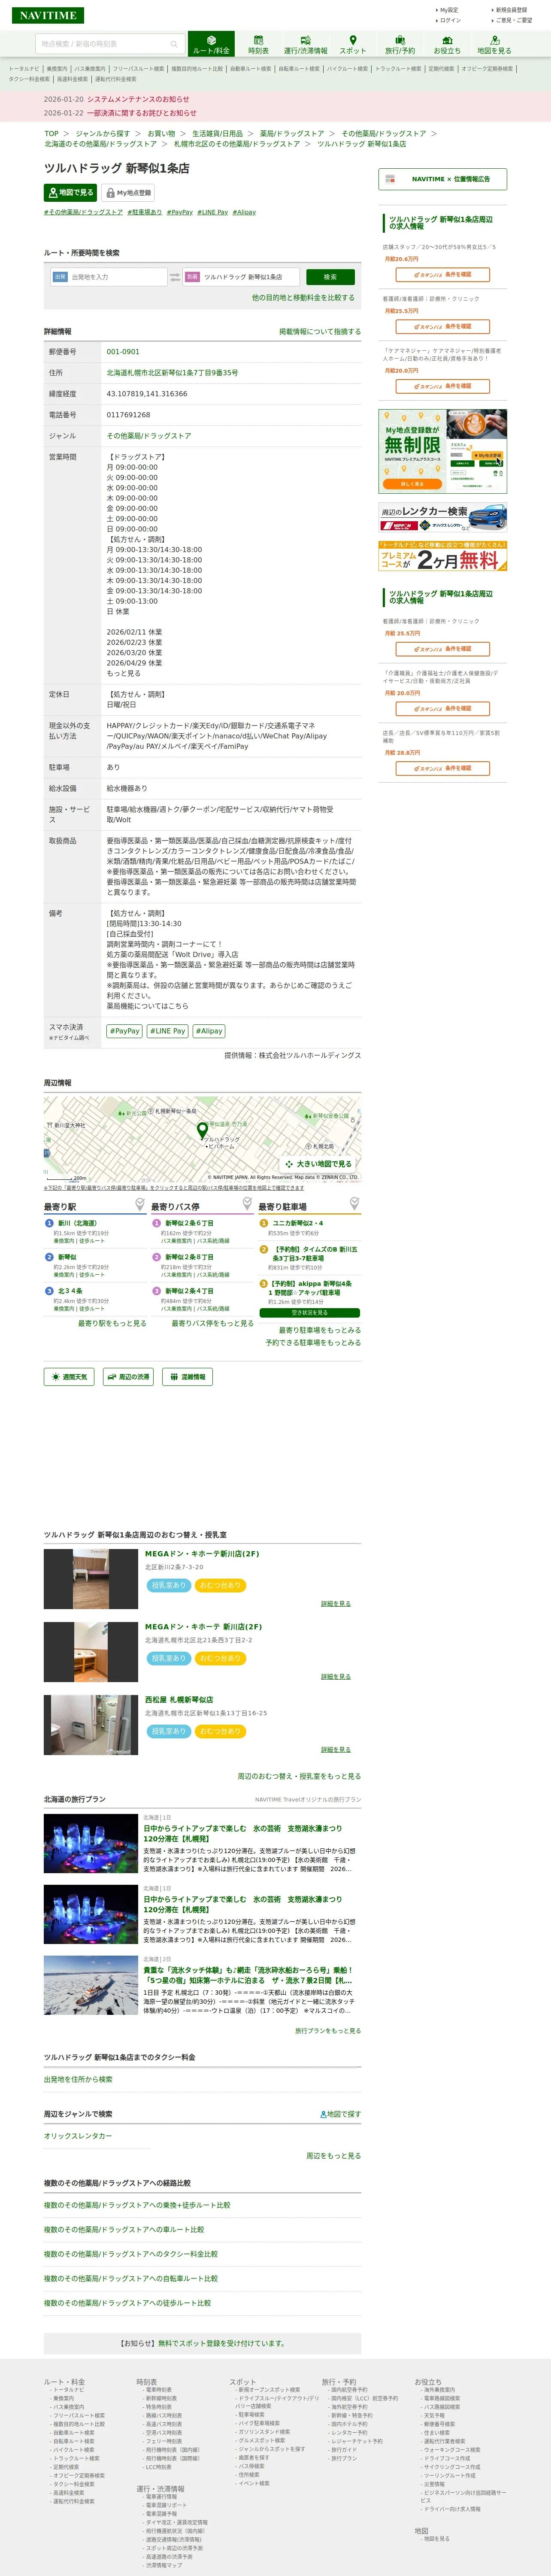Open オリックスレンタカー genre link
This screenshot has width=551, height=2576.
point(78,2135)
